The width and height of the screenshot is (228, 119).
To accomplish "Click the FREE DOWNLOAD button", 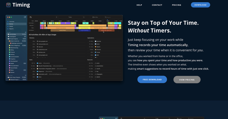I will (152, 79).
